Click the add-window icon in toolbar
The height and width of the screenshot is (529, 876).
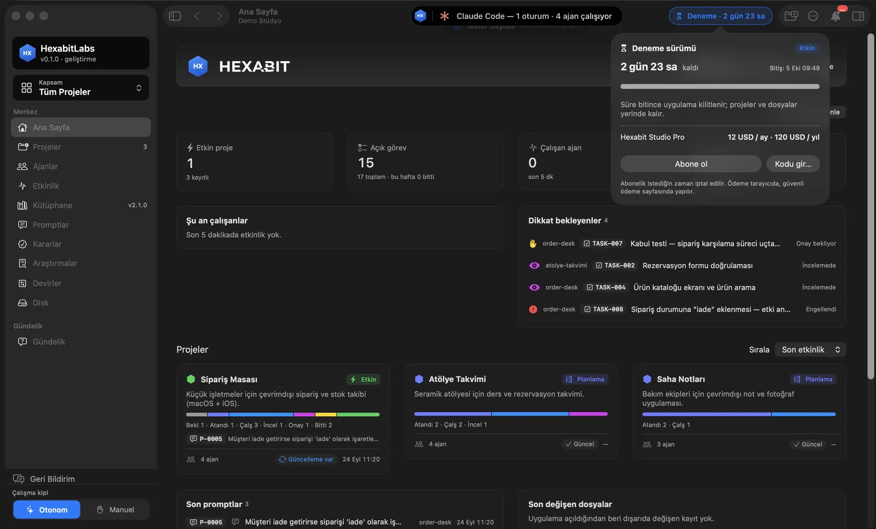(791, 16)
